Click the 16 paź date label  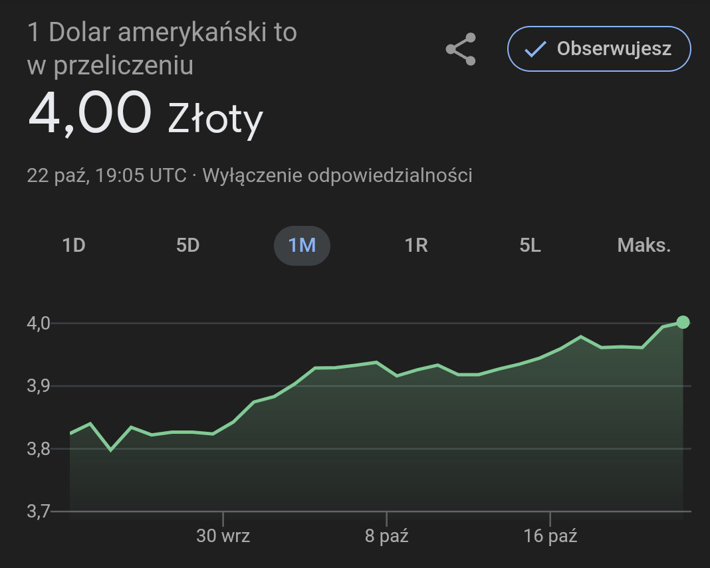click(550, 535)
